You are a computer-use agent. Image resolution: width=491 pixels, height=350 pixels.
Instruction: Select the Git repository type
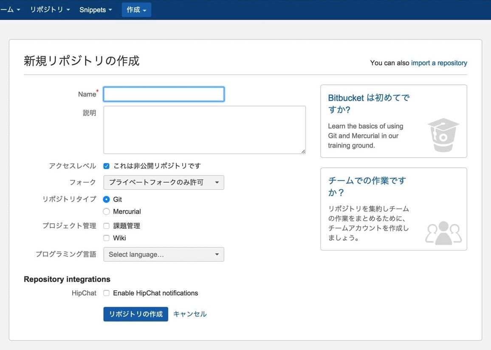[x=107, y=200]
